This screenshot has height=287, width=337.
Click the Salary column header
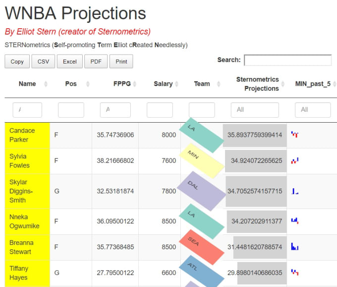coord(163,84)
